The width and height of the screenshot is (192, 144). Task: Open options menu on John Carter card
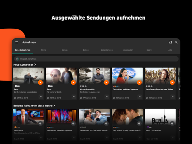point(172,97)
